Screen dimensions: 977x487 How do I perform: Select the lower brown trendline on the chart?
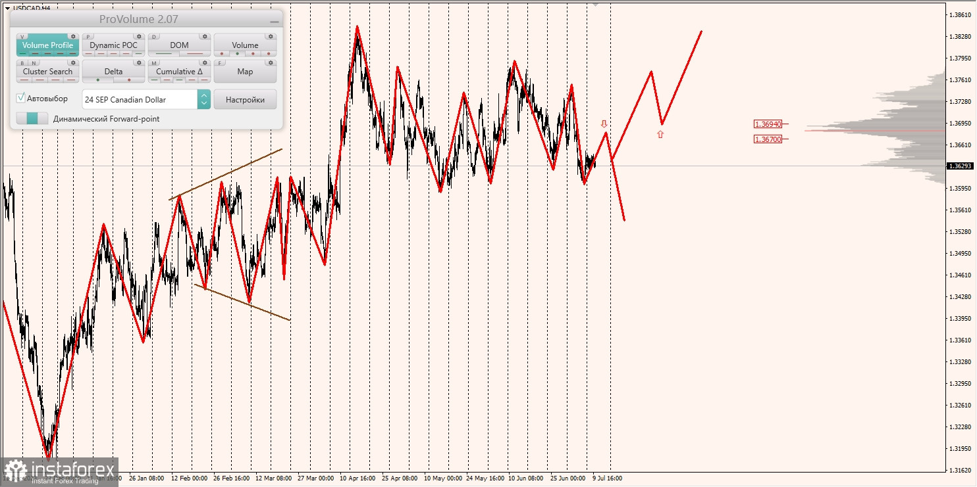tap(242, 302)
